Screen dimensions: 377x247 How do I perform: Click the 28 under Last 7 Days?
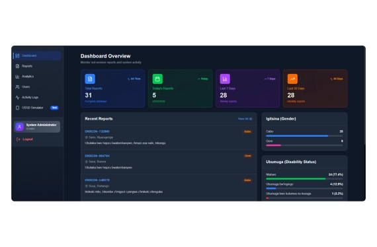[x=224, y=95]
